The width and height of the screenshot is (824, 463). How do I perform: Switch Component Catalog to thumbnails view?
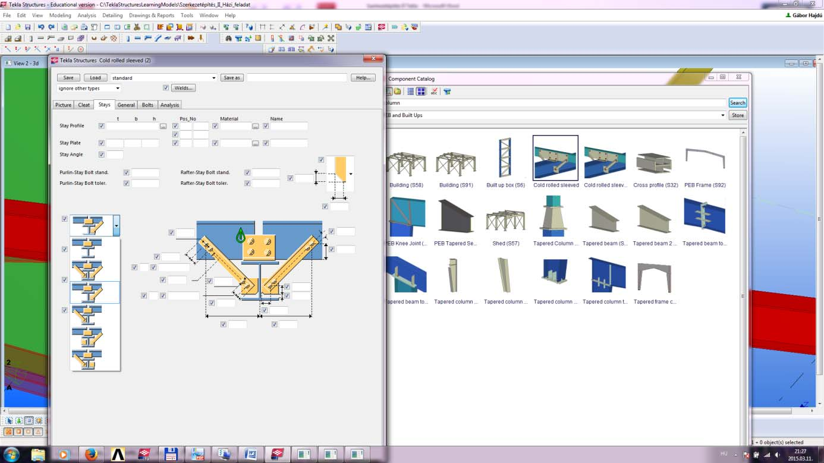pyautogui.click(x=421, y=92)
